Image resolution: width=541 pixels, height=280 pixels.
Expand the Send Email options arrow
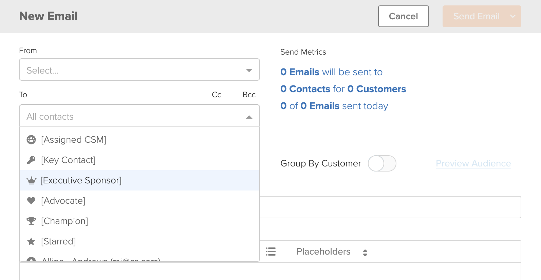point(513,16)
